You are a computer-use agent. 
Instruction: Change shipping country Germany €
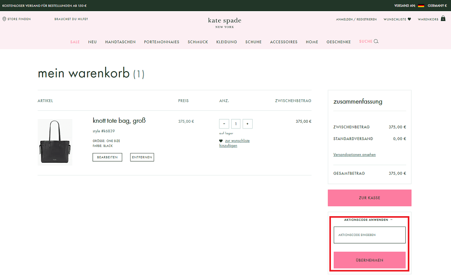(x=437, y=6)
